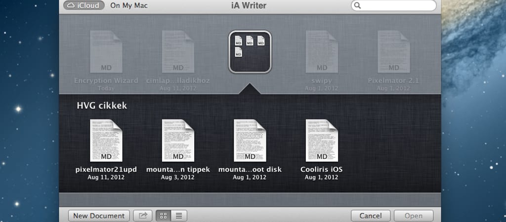
Task: Select the dimmed Pixelmator 2.1 document
Action: [393, 52]
